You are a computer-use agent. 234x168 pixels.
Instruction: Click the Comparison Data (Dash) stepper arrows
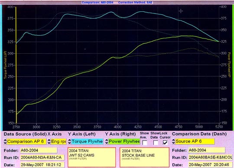click(173, 142)
